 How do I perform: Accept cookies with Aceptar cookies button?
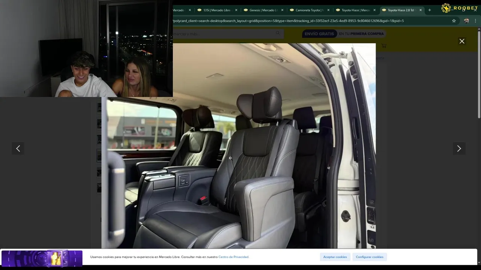(335, 257)
